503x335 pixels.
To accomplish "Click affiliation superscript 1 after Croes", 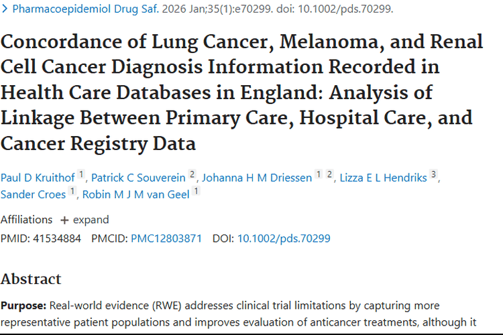I will pyautogui.click(x=72, y=192).
